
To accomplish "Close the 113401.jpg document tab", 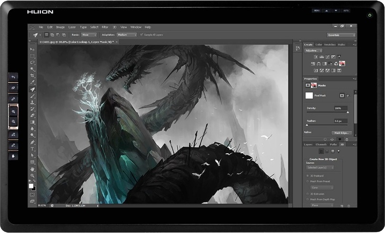I will (116, 42).
